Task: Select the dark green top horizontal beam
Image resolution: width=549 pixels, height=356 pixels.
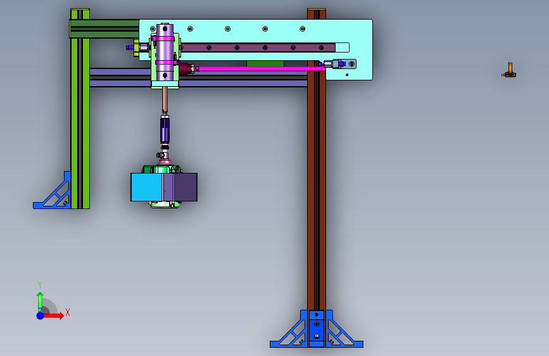Action: click(104, 29)
